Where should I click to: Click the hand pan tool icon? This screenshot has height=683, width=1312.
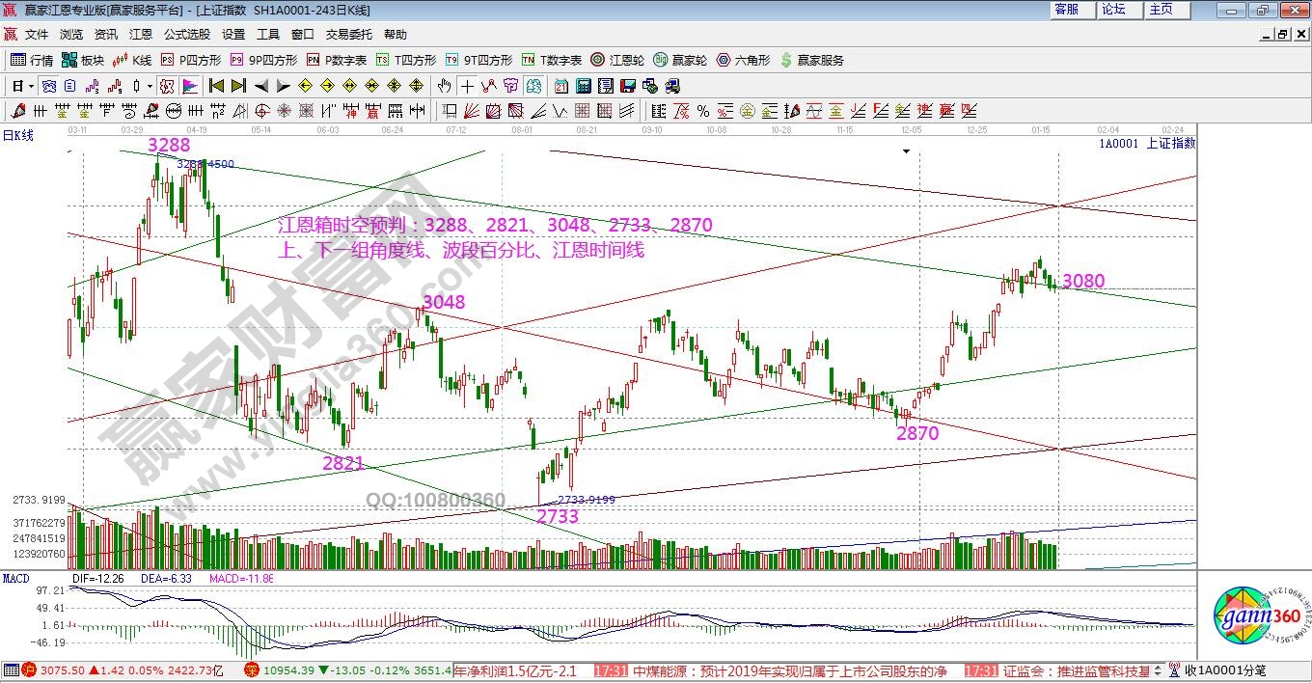pos(444,86)
